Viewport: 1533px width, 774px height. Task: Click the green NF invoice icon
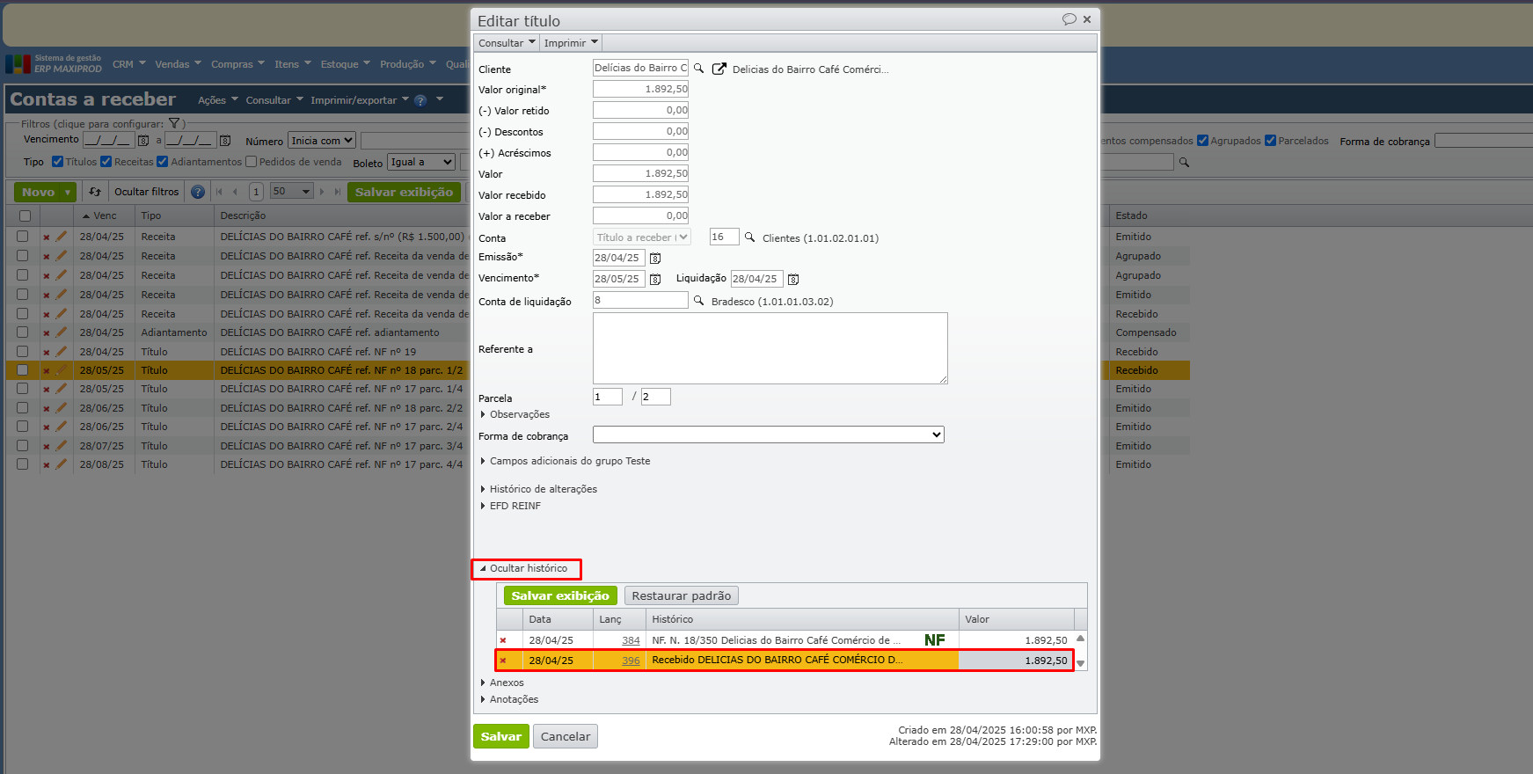[x=935, y=640]
